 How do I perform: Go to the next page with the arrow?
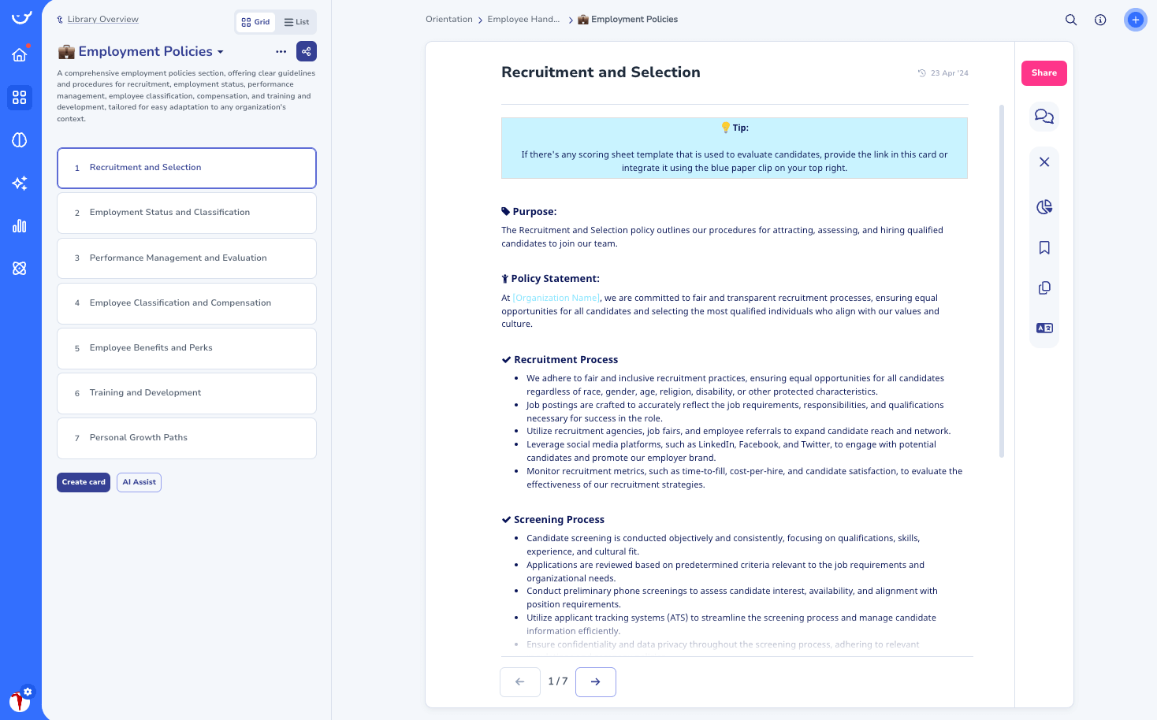point(595,682)
